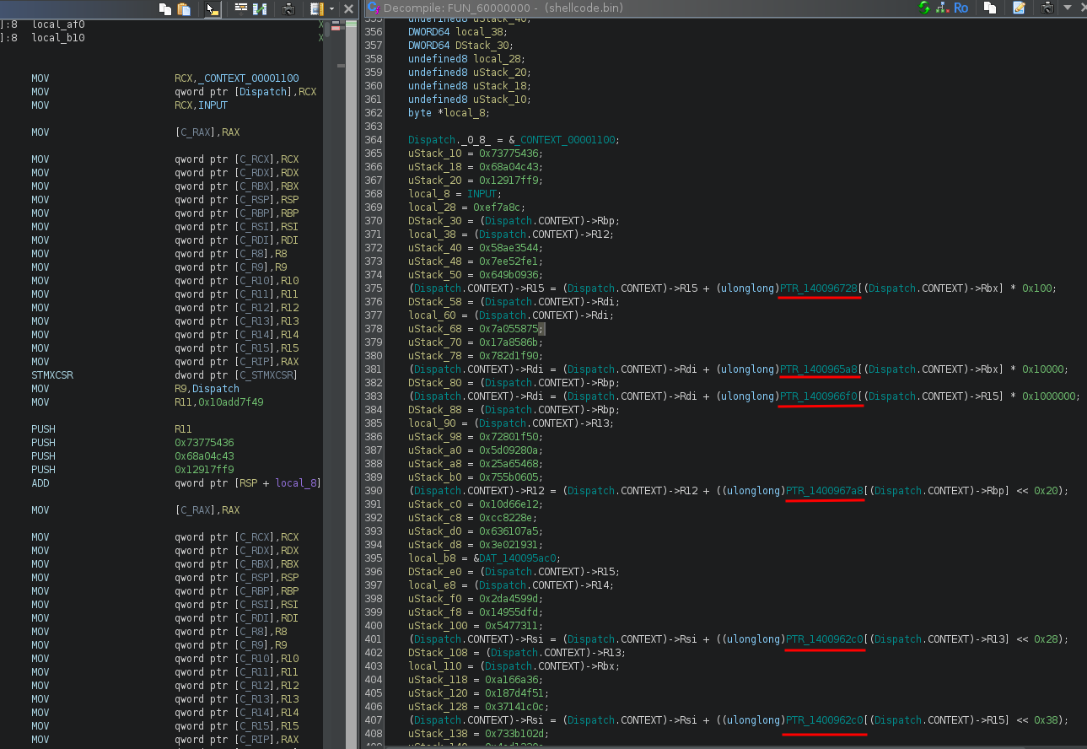Click the Decompile panel title icon

(x=374, y=8)
